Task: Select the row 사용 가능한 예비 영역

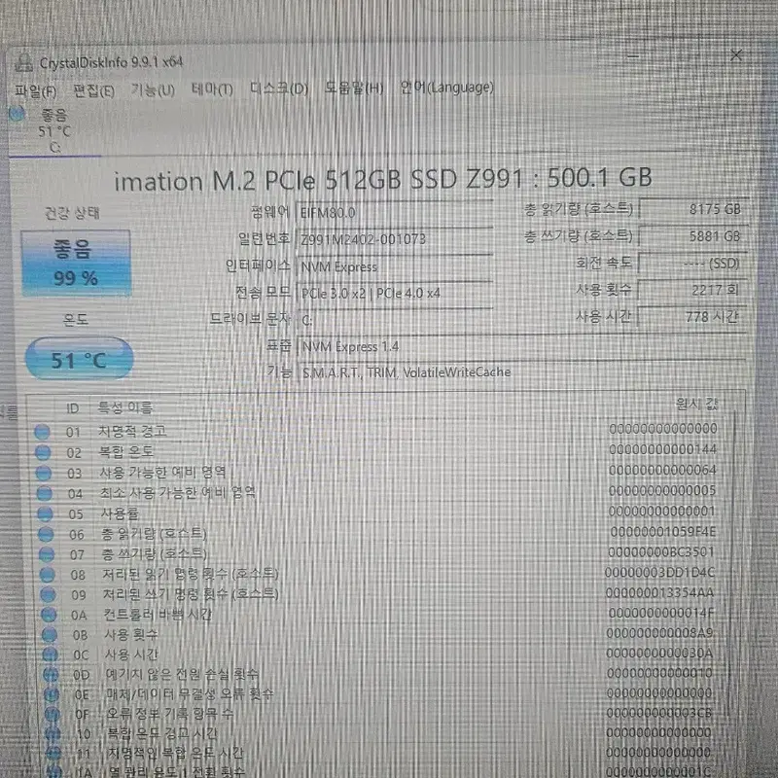Action: (377, 472)
